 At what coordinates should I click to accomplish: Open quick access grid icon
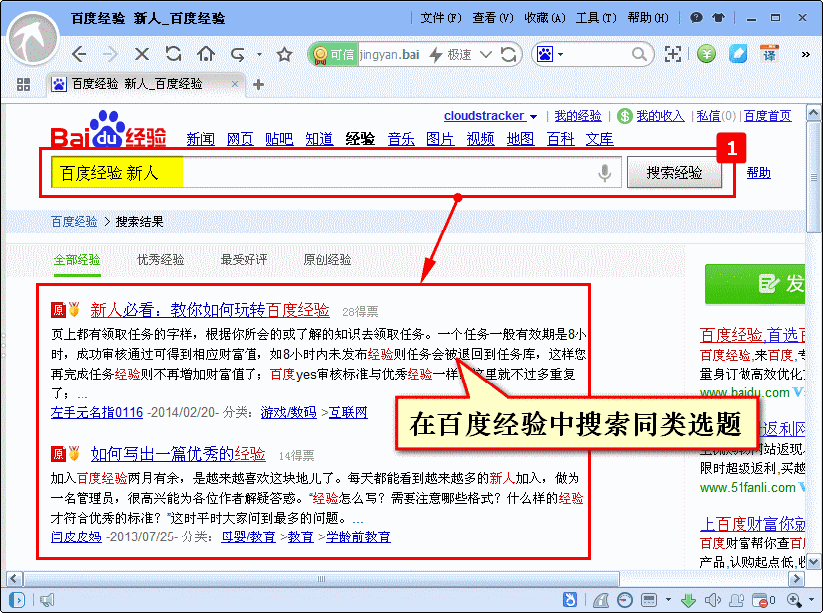[x=23, y=84]
